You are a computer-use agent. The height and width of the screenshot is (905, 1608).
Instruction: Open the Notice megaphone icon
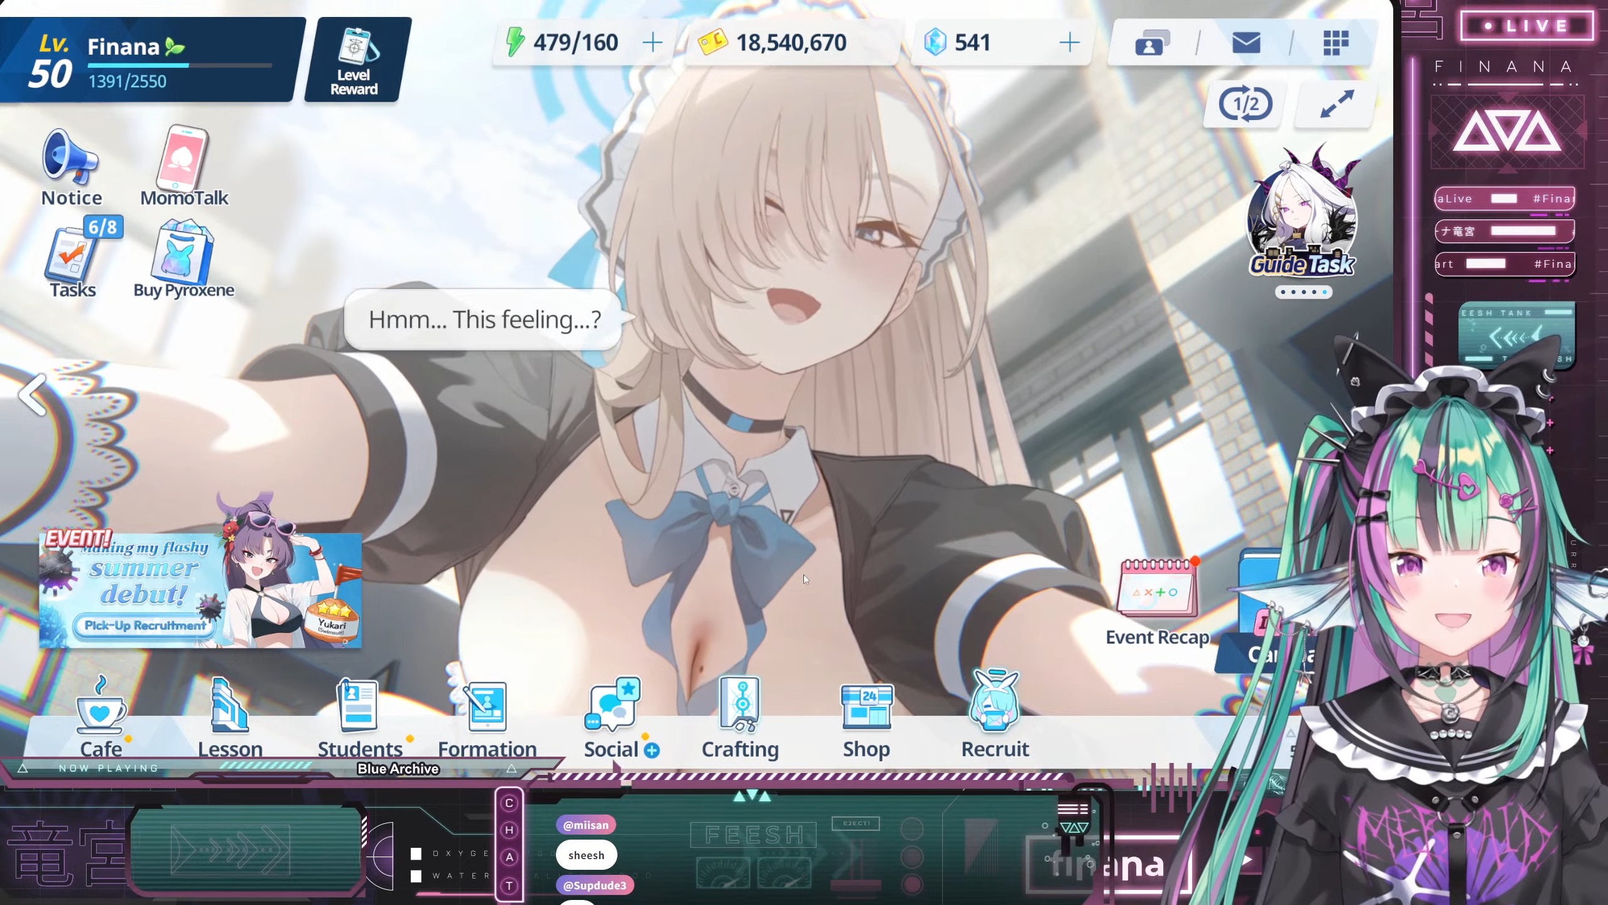(x=70, y=167)
